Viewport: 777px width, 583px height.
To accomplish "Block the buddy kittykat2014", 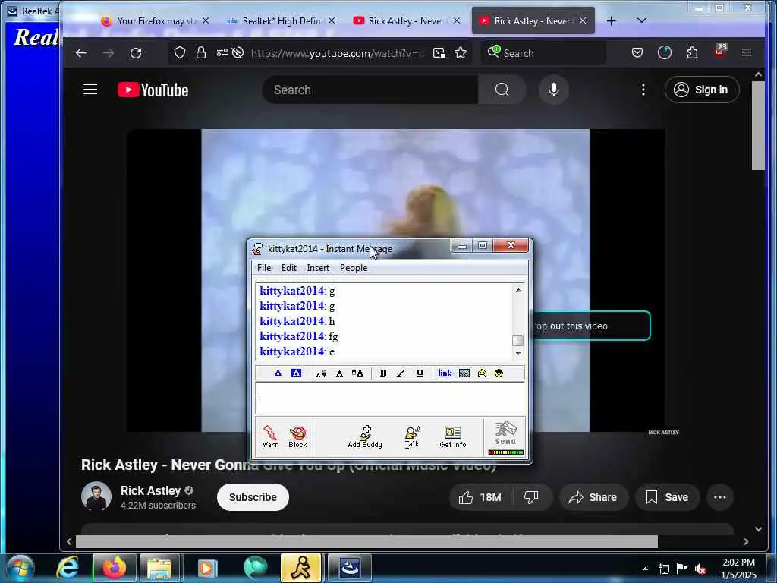I will (297, 436).
